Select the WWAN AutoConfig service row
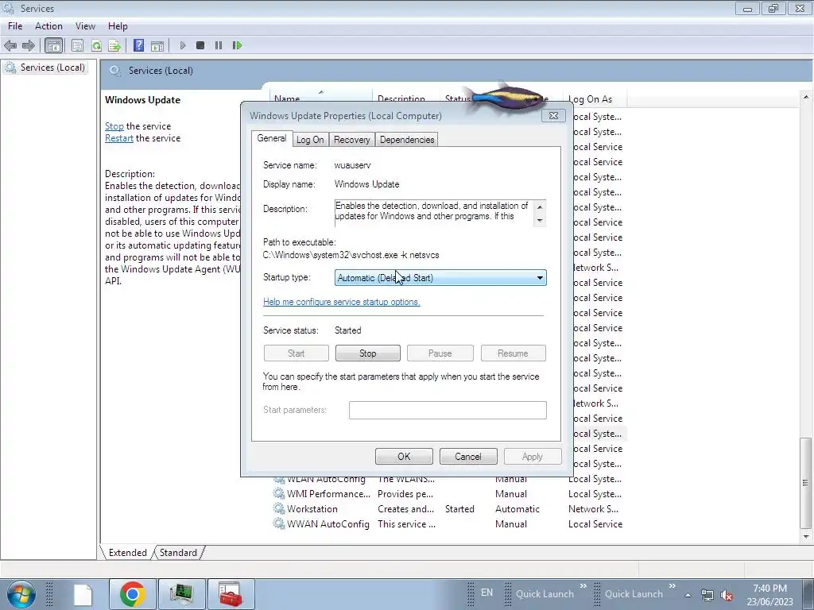 click(x=450, y=524)
